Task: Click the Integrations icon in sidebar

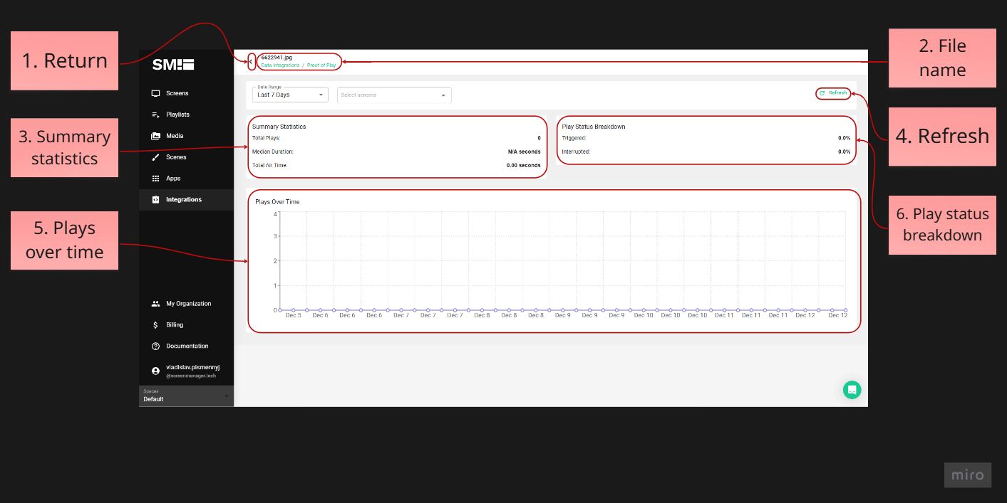Action: click(x=155, y=200)
